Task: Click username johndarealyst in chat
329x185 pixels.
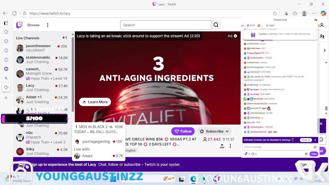Action: point(258,113)
